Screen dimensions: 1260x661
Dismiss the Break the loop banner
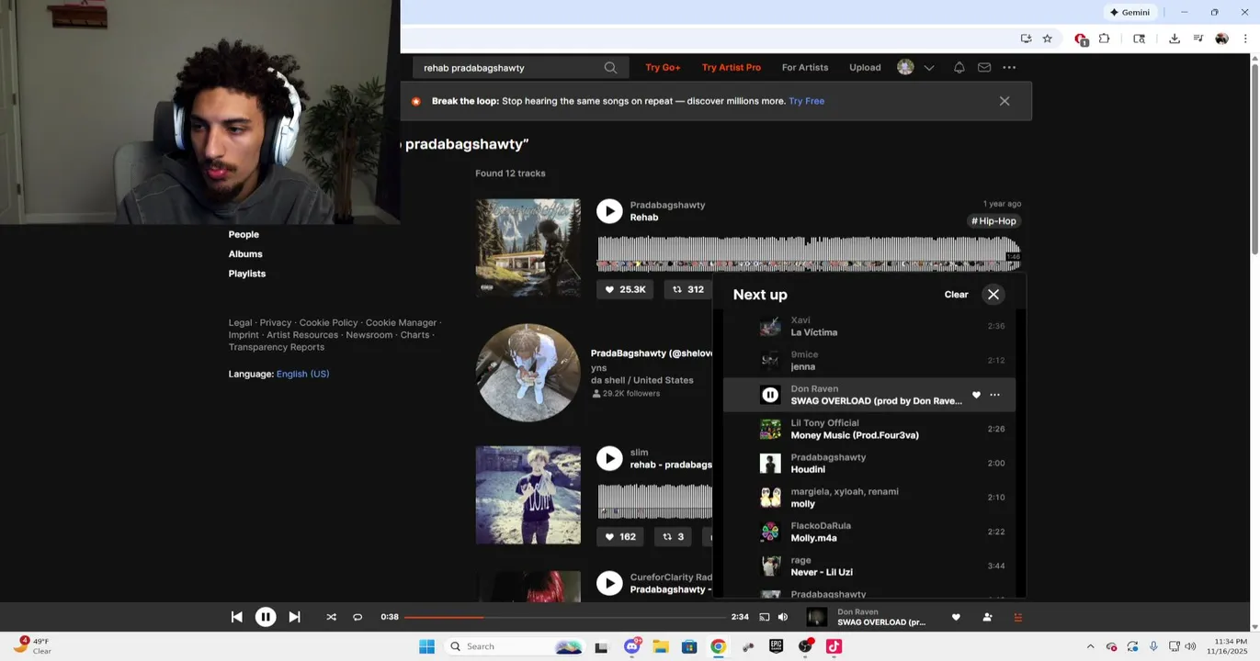1005,101
